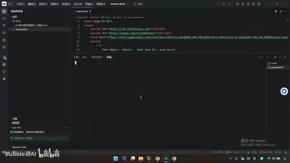The width and height of the screenshot is (290, 163).
Task: Open the Source Control view icon
Action: click(x=4, y=26)
